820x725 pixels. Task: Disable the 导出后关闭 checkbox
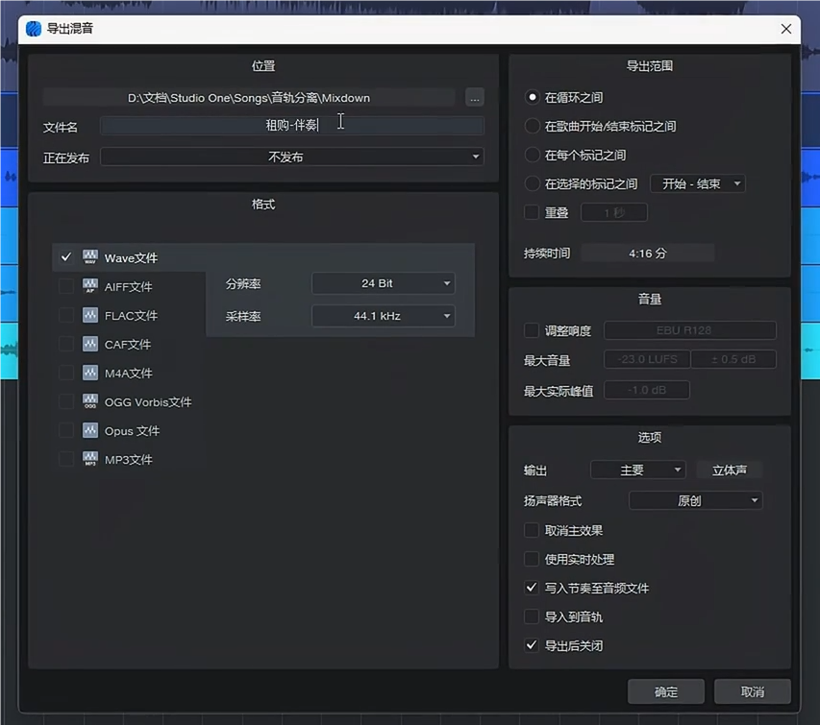click(532, 645)
